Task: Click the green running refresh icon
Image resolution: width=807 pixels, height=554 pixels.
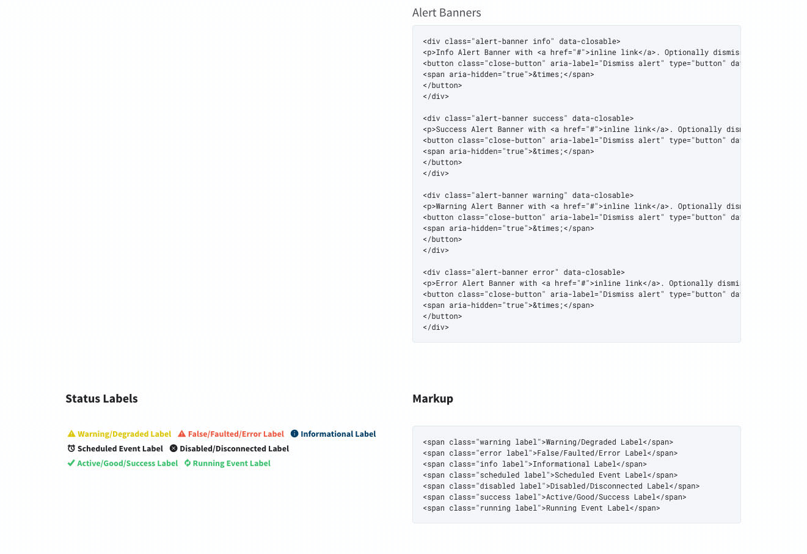Action: (188, 463)
